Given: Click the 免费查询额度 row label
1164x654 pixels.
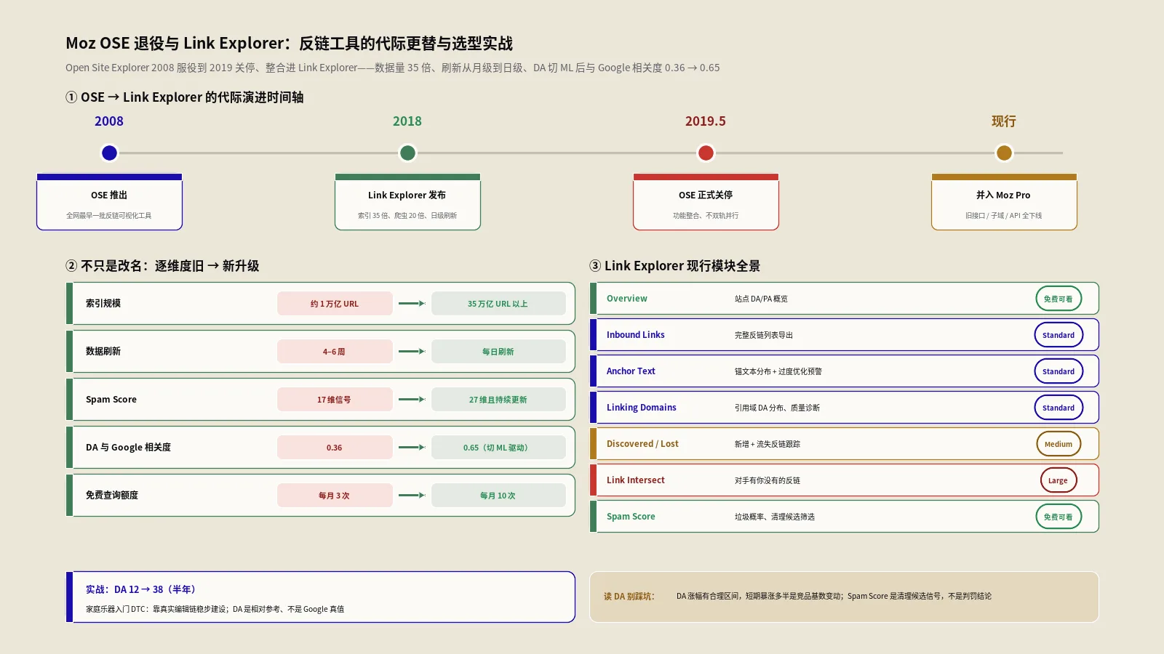Looking at the screenshot, I should point(112,496).
